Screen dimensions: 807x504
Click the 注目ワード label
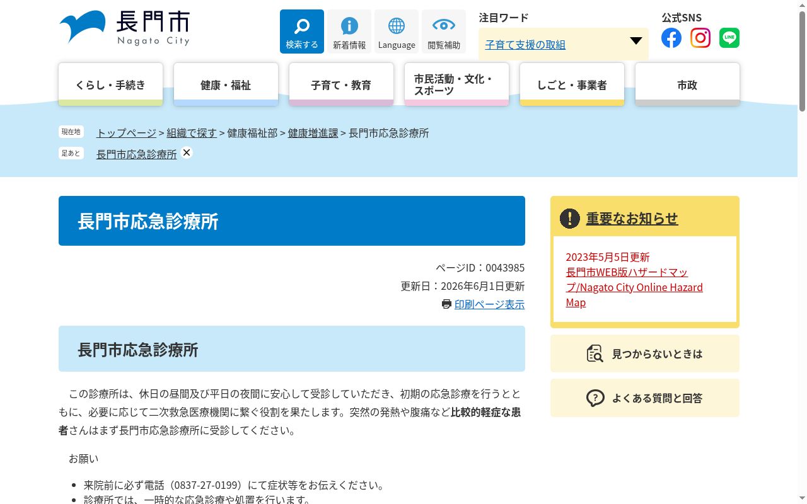click(x=504, y=18)
